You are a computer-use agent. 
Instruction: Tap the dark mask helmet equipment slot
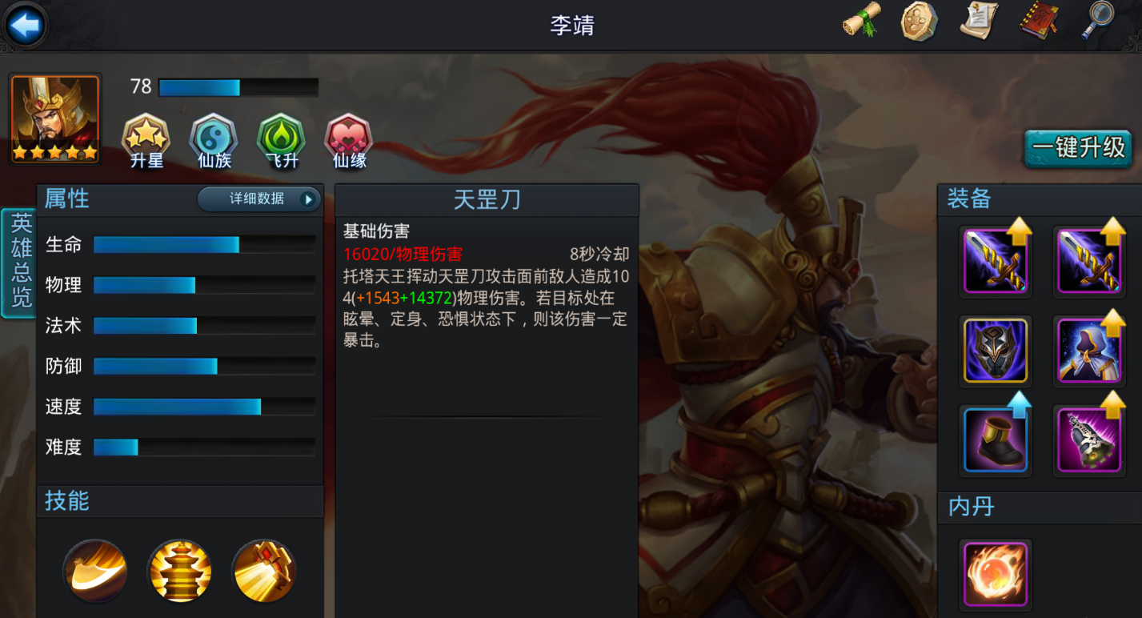996,351
